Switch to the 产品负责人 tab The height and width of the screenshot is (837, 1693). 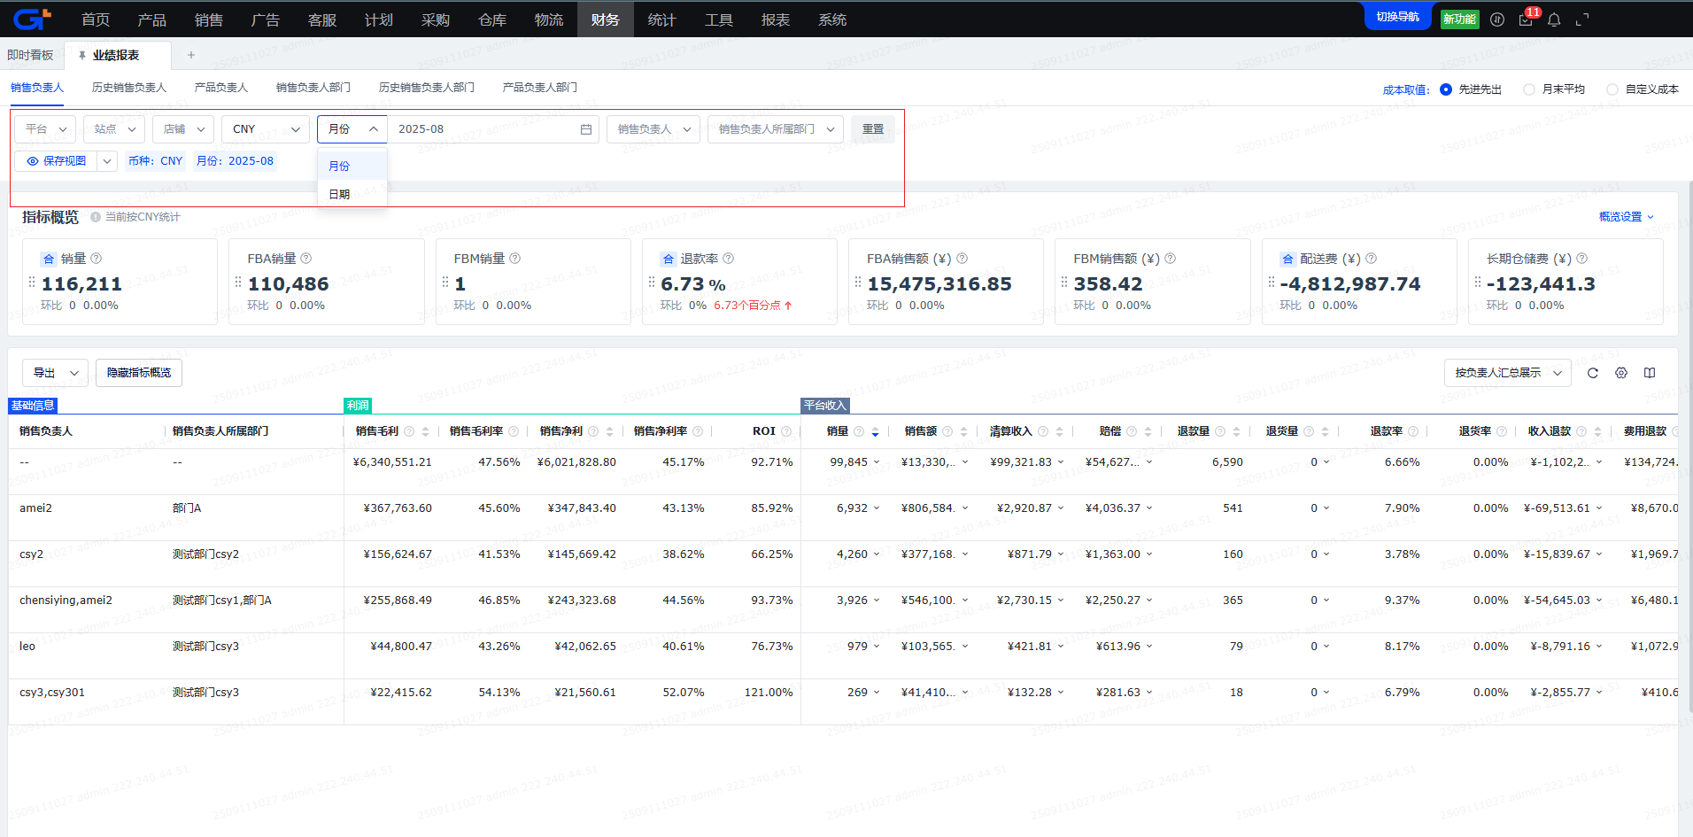pos(220,88)
